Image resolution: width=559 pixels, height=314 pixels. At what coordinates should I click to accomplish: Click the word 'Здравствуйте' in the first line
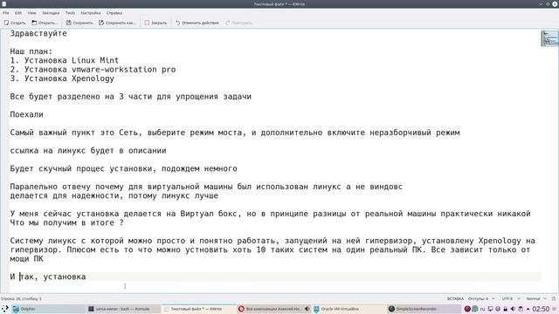tap(38, 33)
